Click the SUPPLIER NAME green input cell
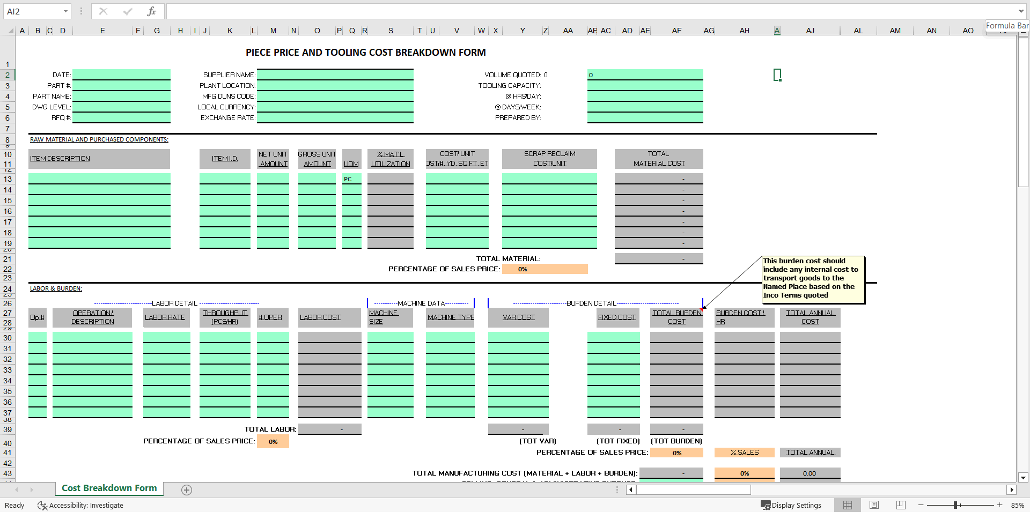 tap(335, 75)
